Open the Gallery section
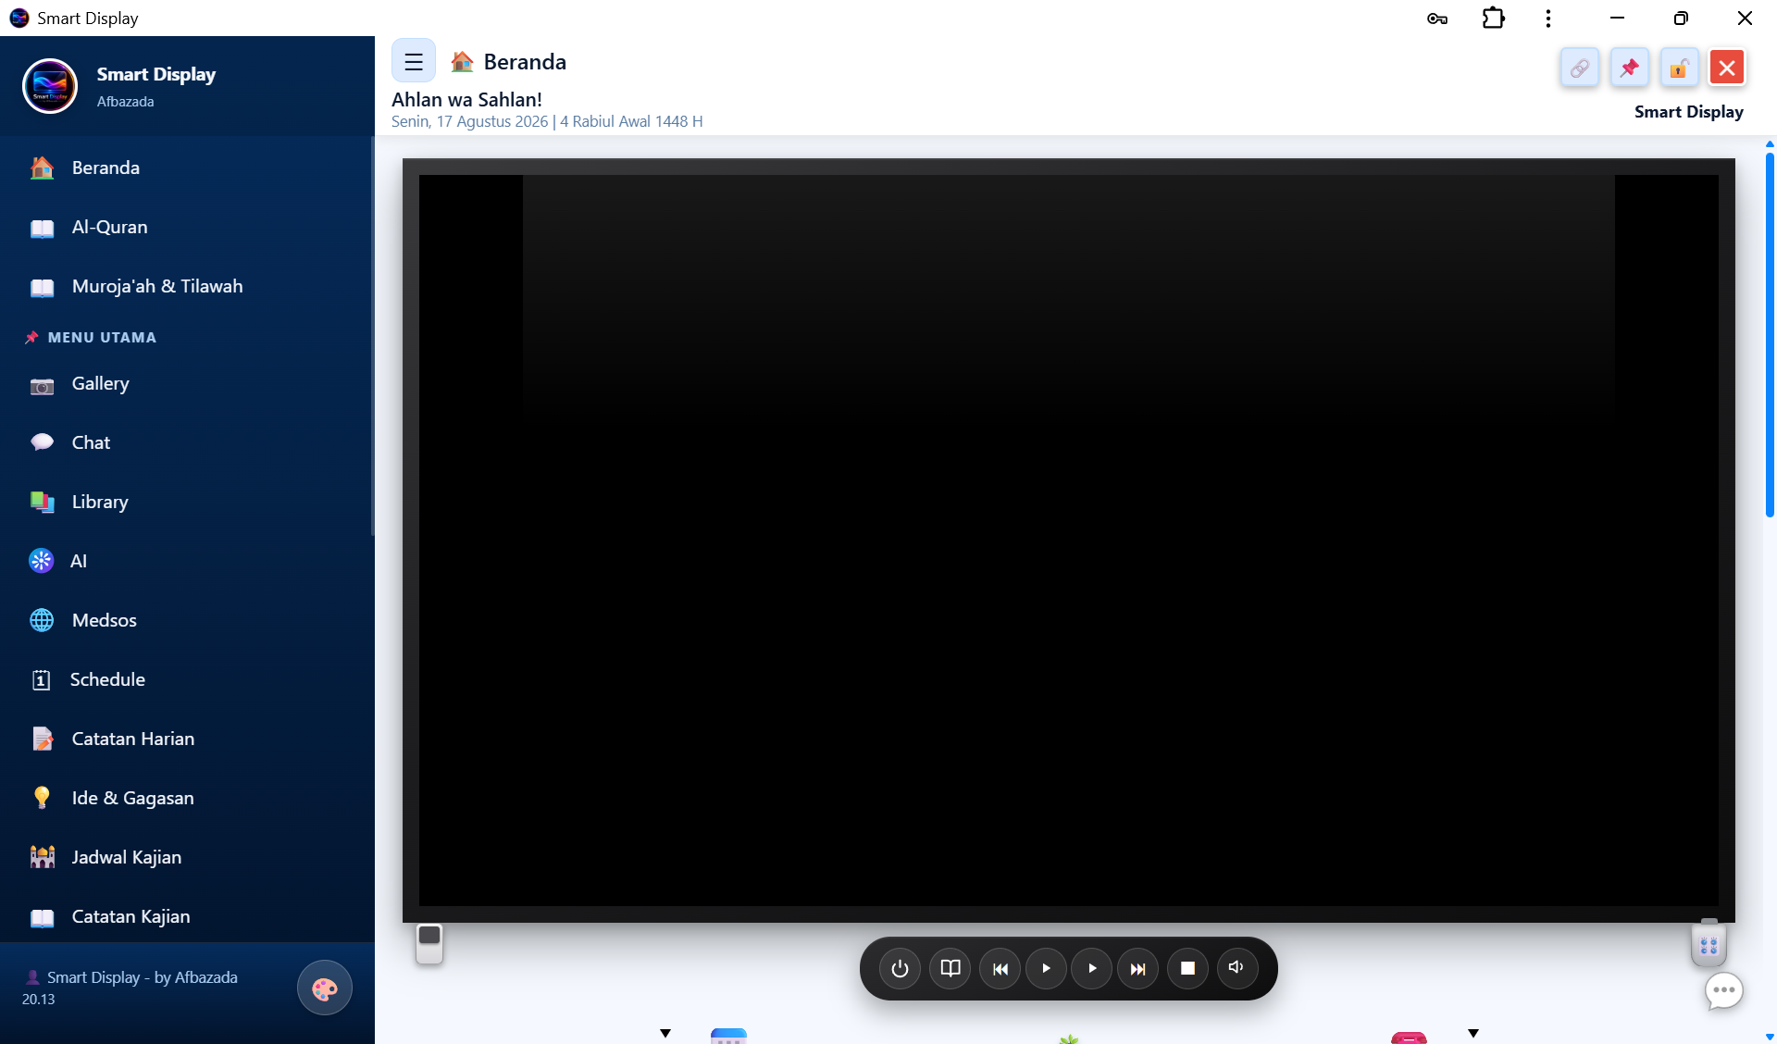 pyautogui.click(x=185, y=383)
